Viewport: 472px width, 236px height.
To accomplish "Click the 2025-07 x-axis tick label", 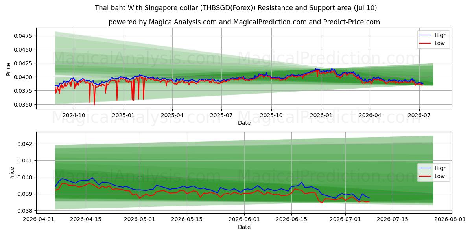I will tap(221, 115).
